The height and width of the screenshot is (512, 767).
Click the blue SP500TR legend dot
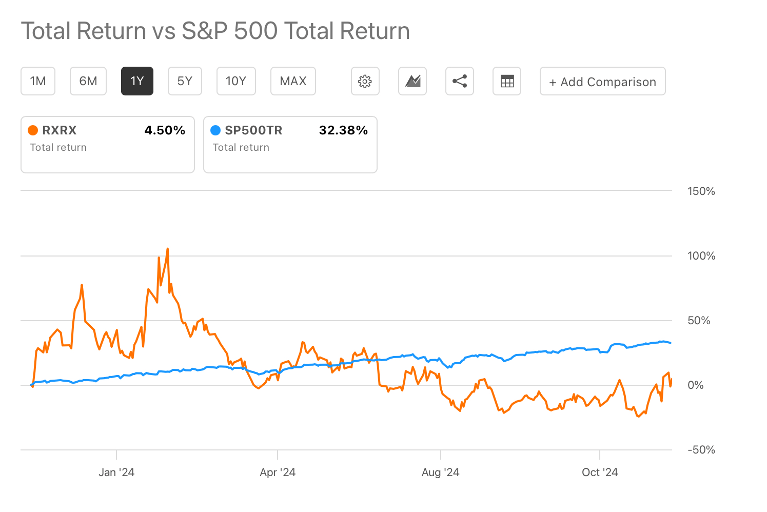pyautogui.click(x=216, y=130)
